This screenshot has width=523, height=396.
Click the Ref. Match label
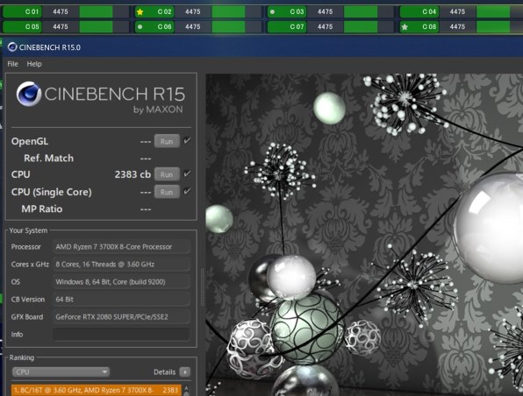(48, 159)
